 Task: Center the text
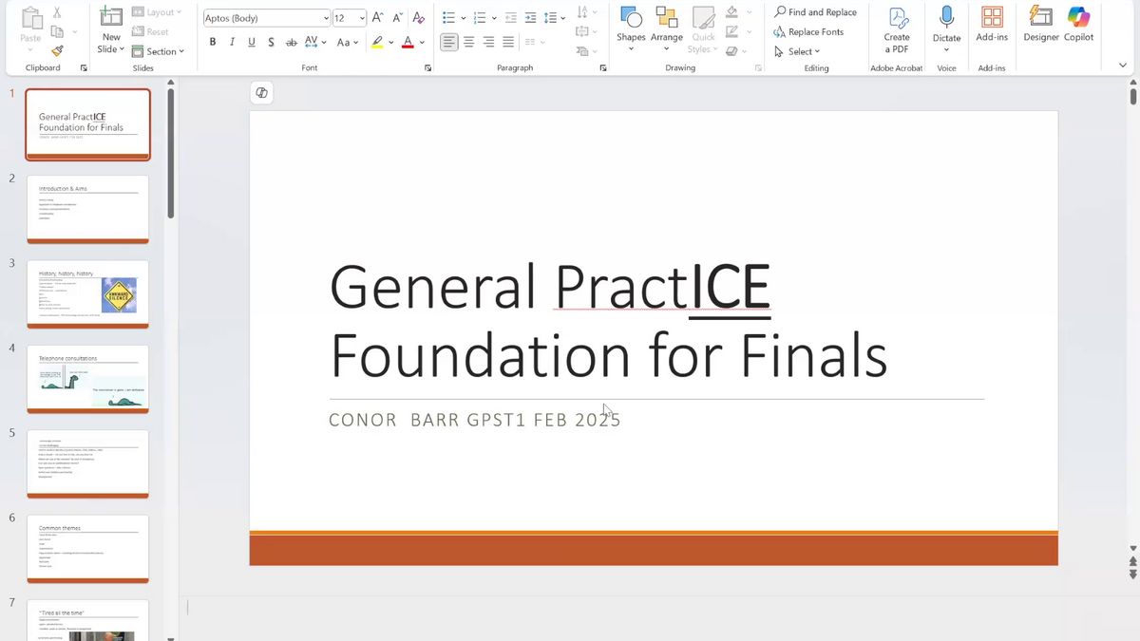point(469,42)
